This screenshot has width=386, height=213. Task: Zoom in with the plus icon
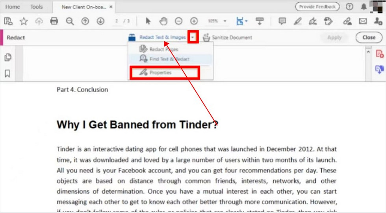tap(194, 21)
